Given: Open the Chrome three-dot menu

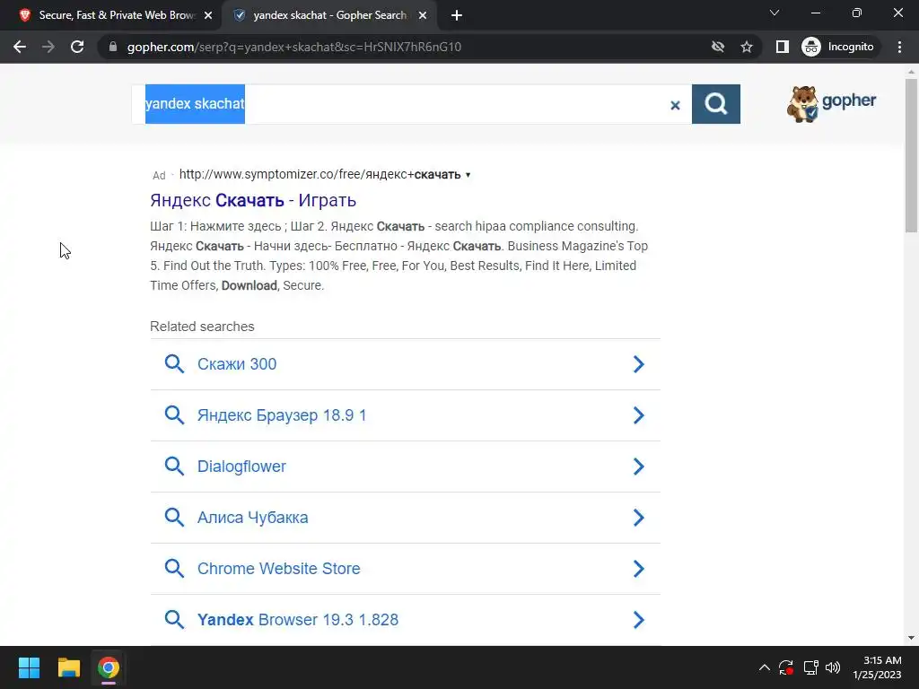Looking at the screenshot, I should (x=899, y=47).
